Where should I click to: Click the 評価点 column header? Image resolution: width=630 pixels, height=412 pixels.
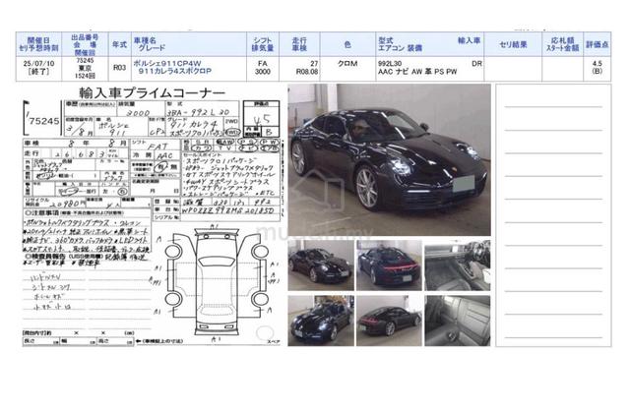click(x=598, y=44)
